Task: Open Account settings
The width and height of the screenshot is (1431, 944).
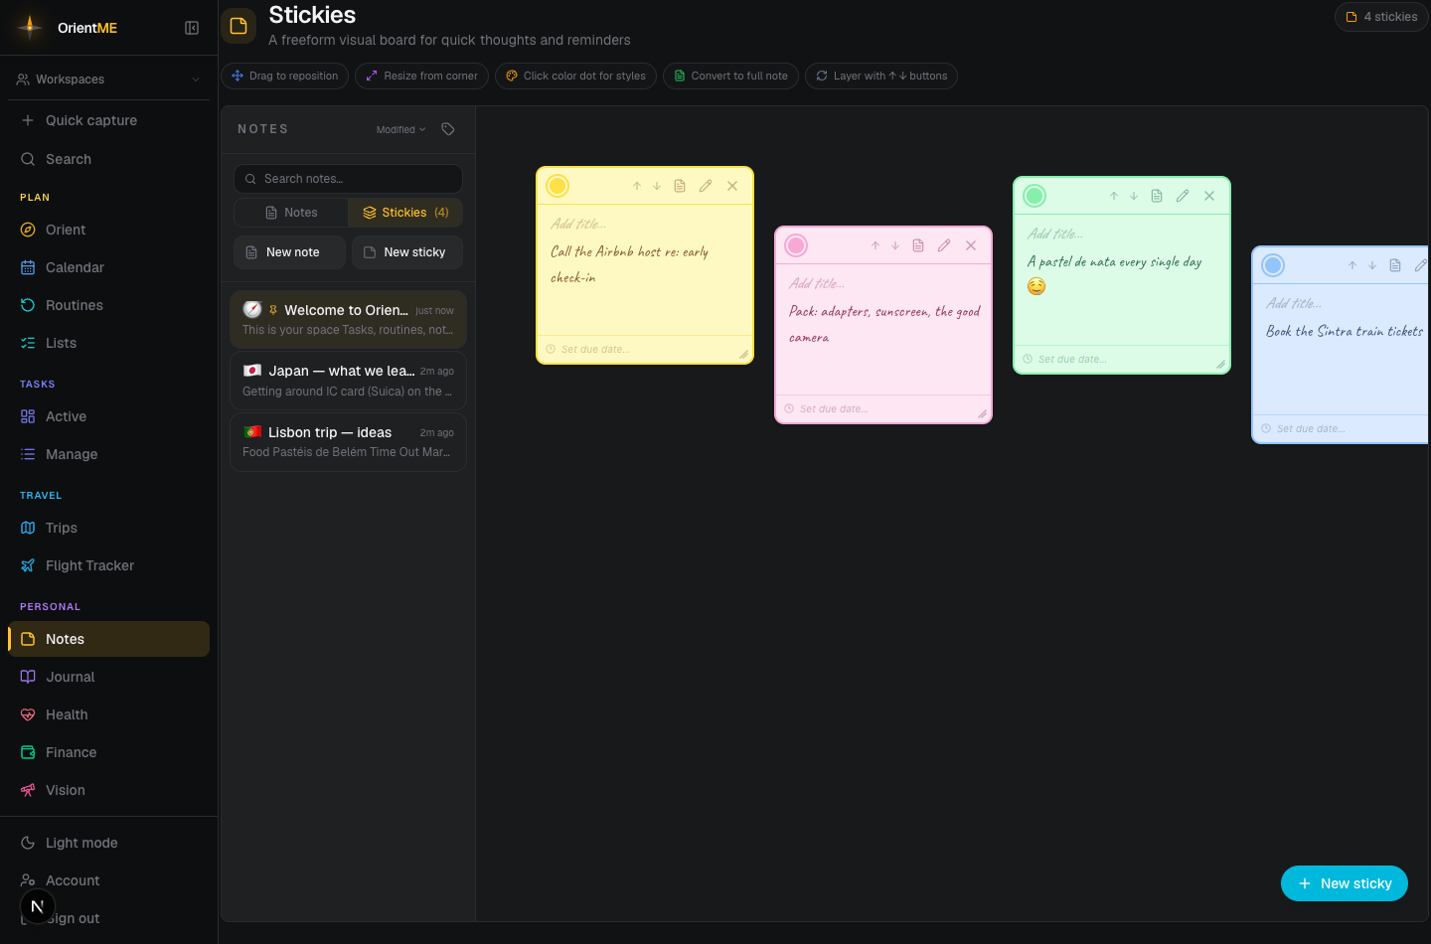Action: point(108,880)
